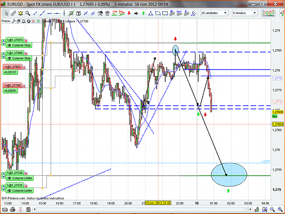Open the 25 unidades dropdown

pyautogui.click(x=214, y=13)
